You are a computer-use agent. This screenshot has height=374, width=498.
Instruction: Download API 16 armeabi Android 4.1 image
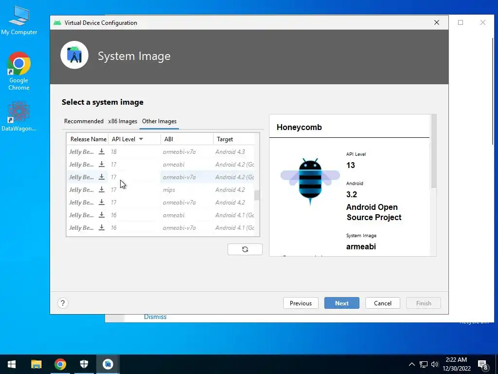point(102,215)
